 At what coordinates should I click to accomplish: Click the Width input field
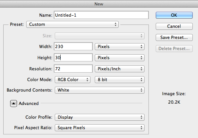pos(73,46)
